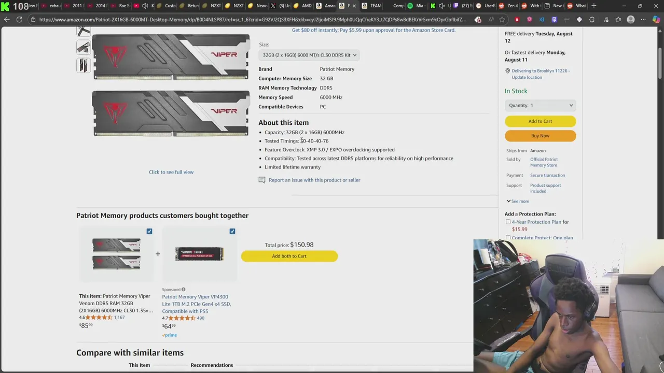The image size is (664, 373).
Task: Click the URL address bar
Action: [x=252, y=20]
